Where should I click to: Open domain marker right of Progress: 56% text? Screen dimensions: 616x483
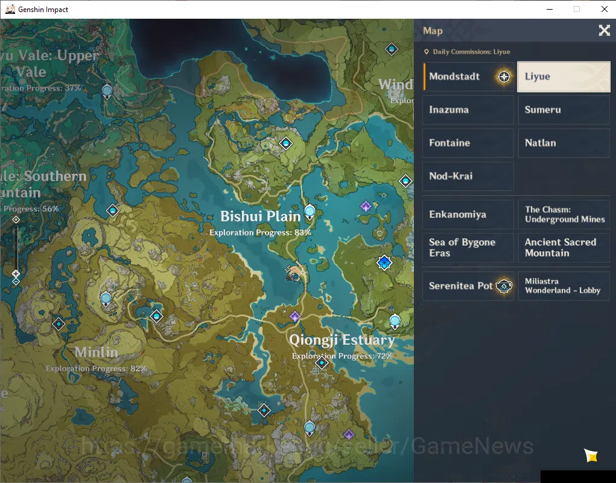tap(113, 211)
